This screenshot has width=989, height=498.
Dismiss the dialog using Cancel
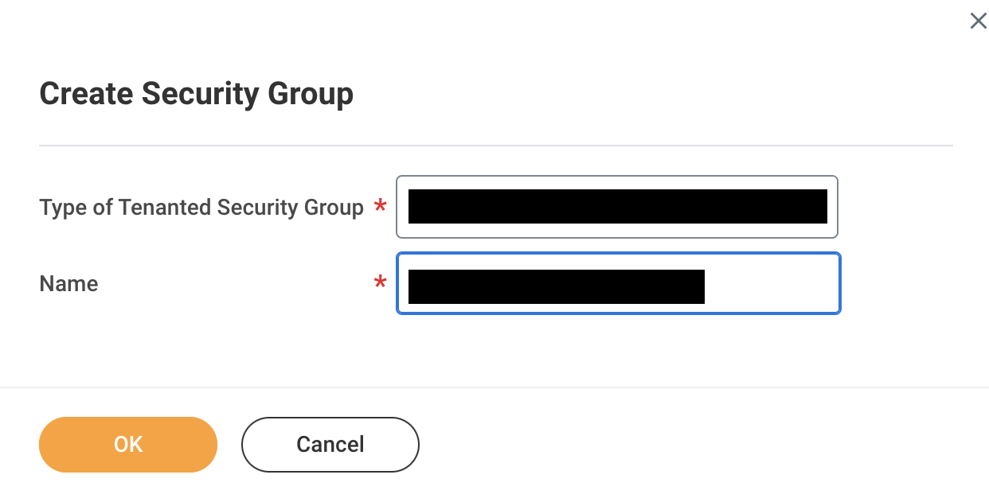coord(330,445)
